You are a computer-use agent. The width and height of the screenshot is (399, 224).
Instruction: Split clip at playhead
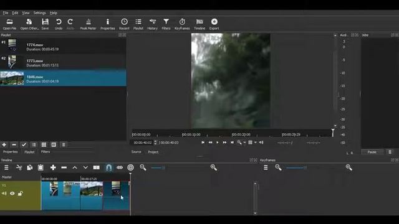pyautogui.click(x=97, y=167)
